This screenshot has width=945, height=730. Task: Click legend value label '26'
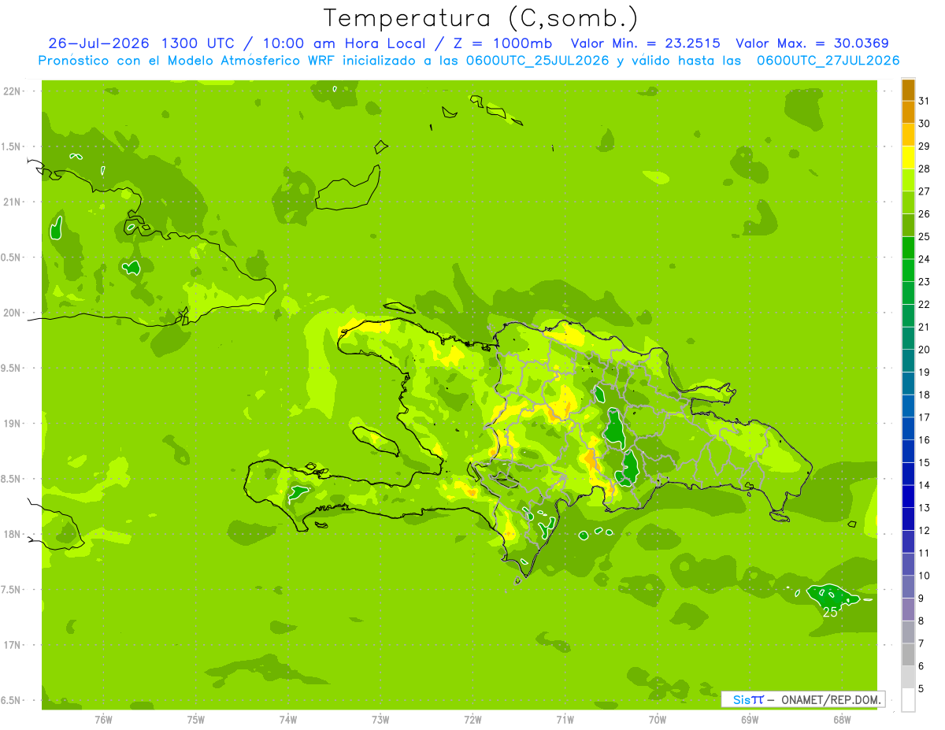[924, 213]
